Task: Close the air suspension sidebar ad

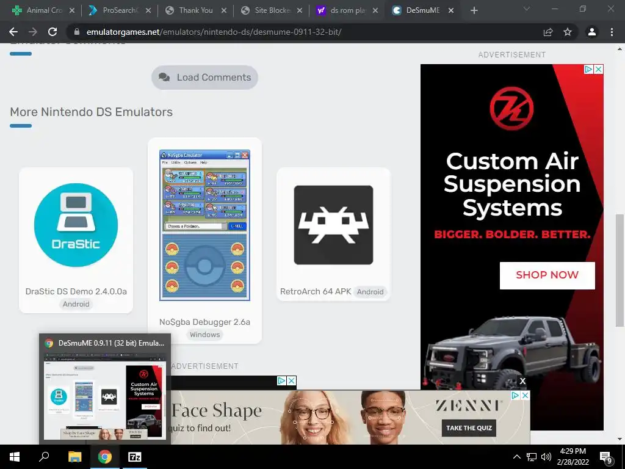Action: point(598,70)
